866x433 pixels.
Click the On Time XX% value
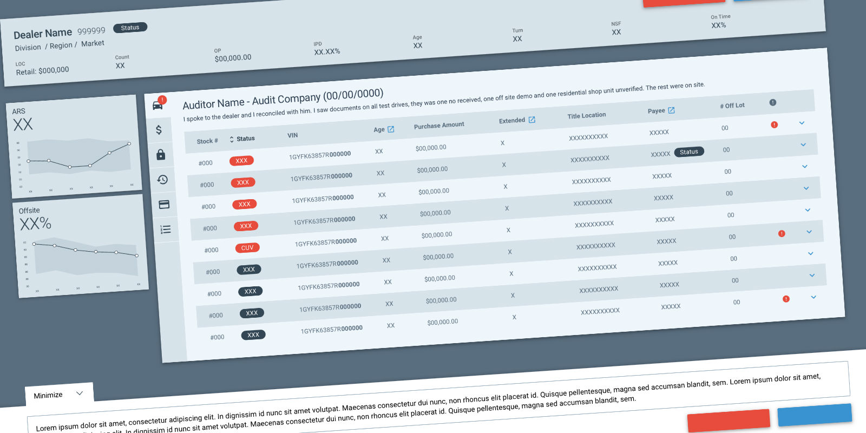pos(719,25)
